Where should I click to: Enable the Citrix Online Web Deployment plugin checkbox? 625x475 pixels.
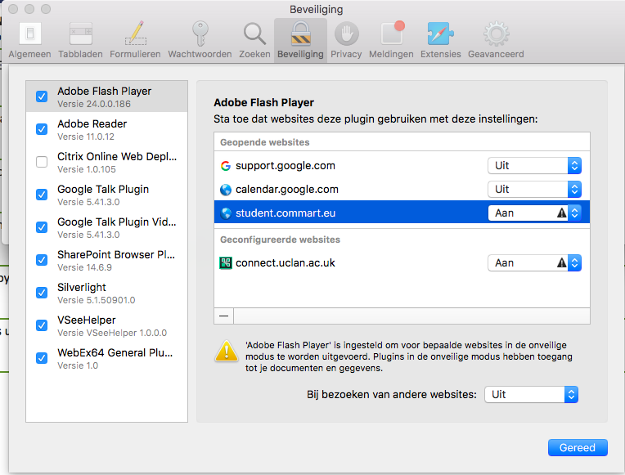(x=42, y=162)
